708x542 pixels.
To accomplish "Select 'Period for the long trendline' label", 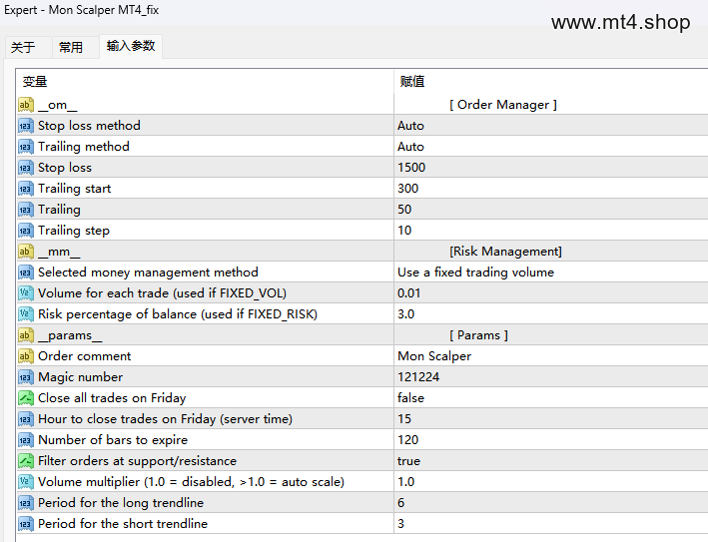I will pyautogui.click(x=121, y=503).
